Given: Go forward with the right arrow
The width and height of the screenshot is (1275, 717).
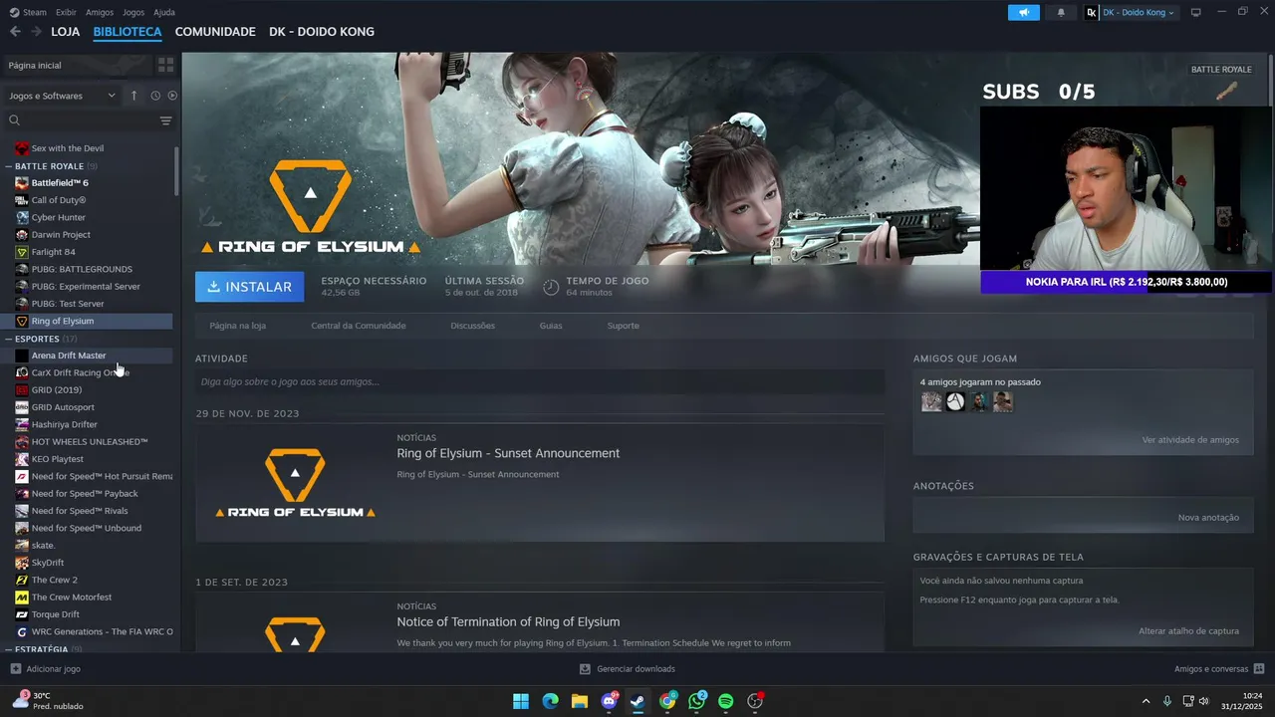Looking at the screenshot, I should 36,32.
